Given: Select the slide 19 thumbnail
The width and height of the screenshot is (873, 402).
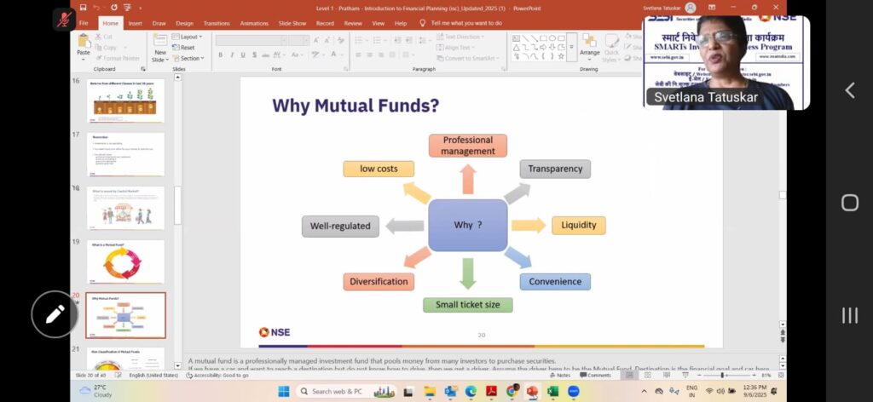Looking at the screenshot, I should click(x=125, y=262).
